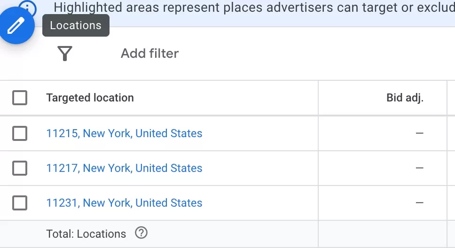
Task: Click the help icon next to Total: Locations
Action: point(141,233)
